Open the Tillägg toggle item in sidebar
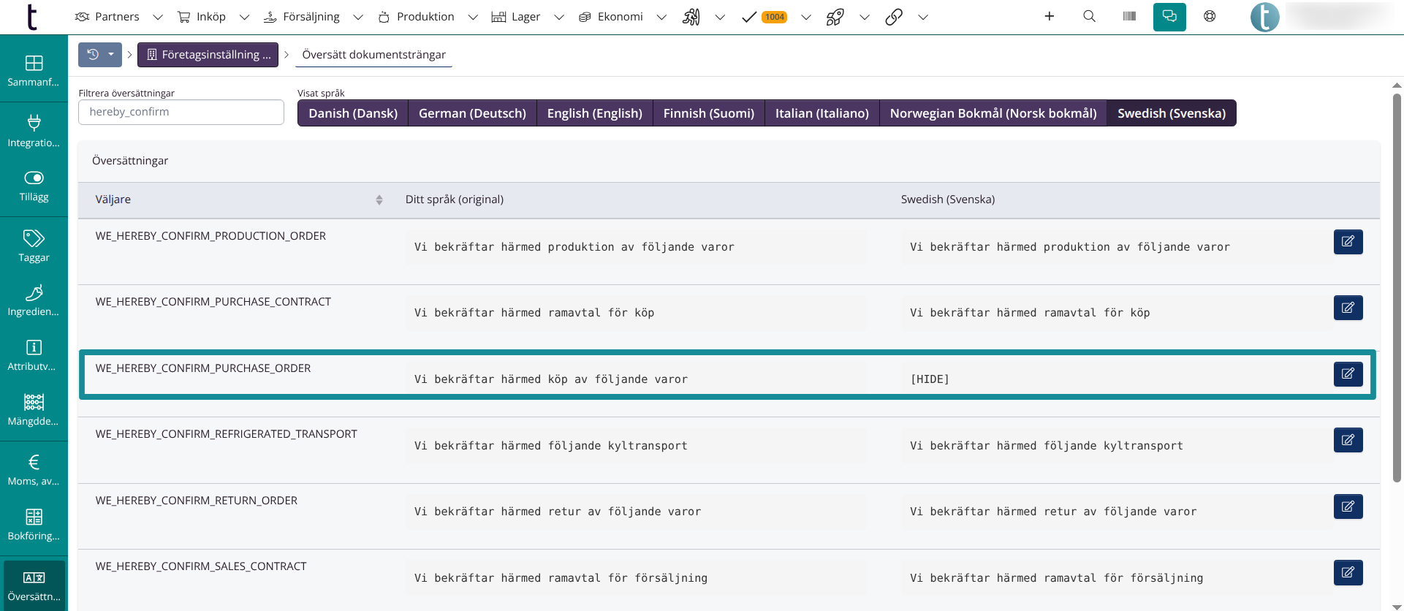Image resolution: width=1404 pixels, height=611 pixels. pos(34,186)
